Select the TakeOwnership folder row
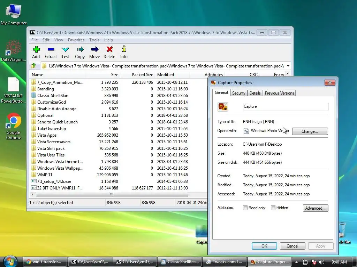This screenshot has height=267, width=357. 119,129
